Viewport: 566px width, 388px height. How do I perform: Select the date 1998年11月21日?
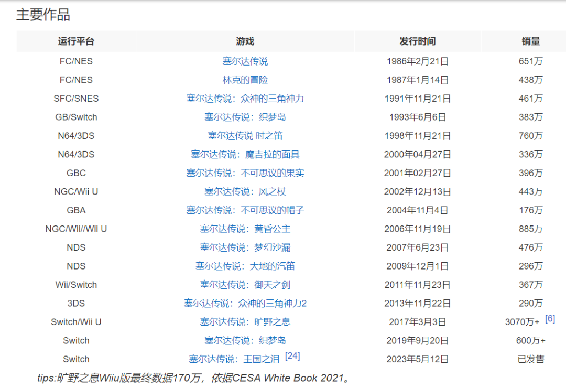pyautogui.click(x=417, y=135)
